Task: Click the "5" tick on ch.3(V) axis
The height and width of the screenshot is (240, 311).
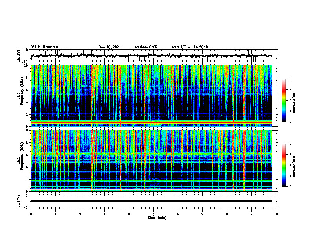Action: tap(27, 195)
